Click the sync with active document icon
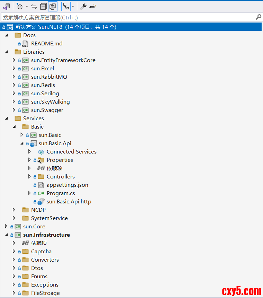This screenshot has height=298, width=263. pos(34,6)
